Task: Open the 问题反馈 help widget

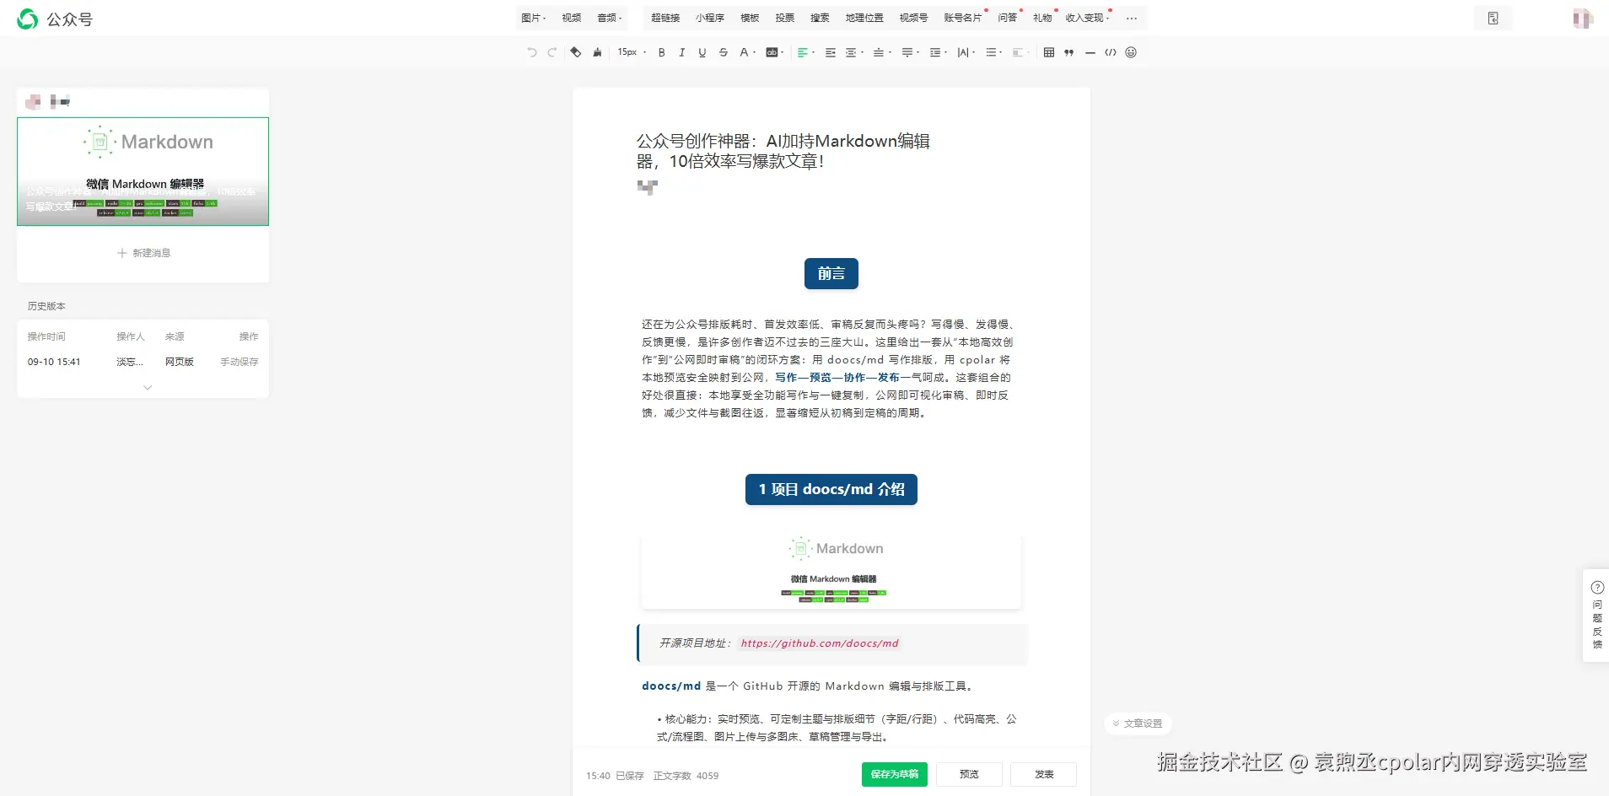Action: click(x=1597, y=616)
